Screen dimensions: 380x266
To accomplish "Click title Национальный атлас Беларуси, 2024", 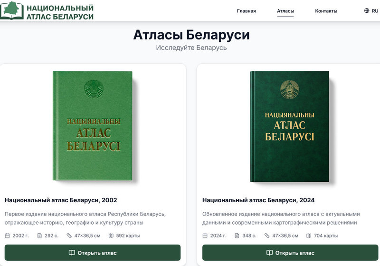I will (258, 200).
